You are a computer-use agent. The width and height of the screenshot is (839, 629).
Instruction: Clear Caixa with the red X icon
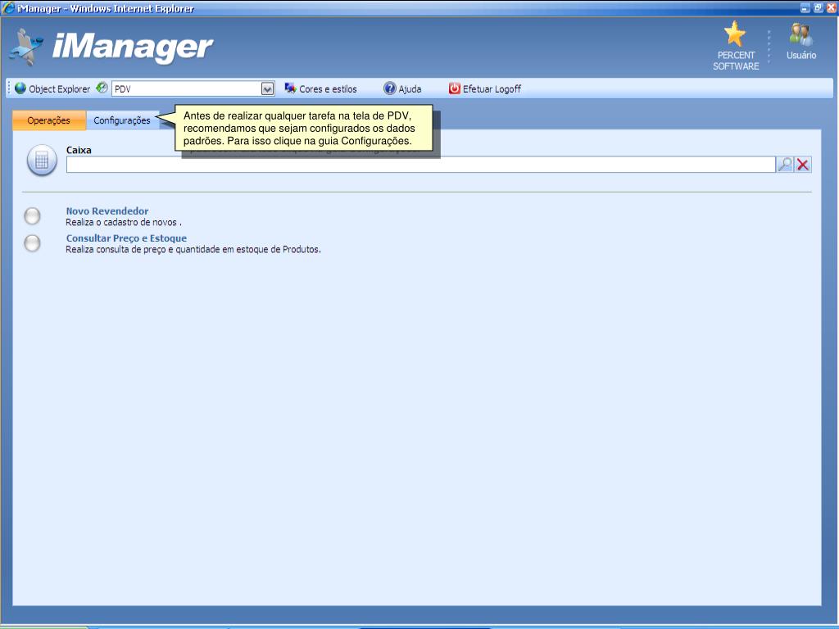click(x=803, y=164)
